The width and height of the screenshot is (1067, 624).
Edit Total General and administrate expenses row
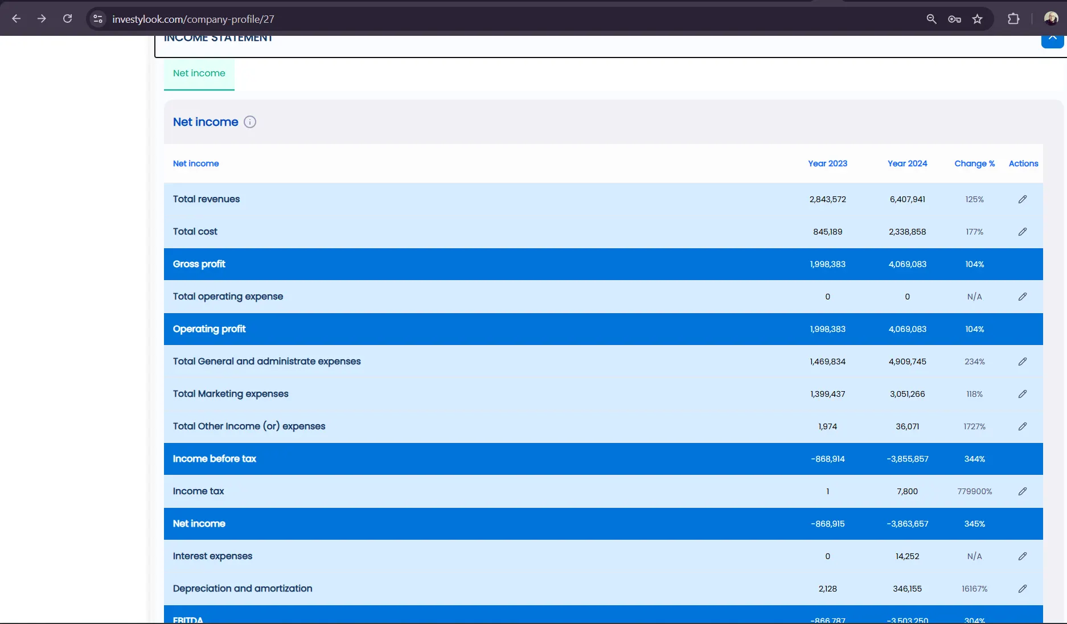click(x=1023, y=362)
